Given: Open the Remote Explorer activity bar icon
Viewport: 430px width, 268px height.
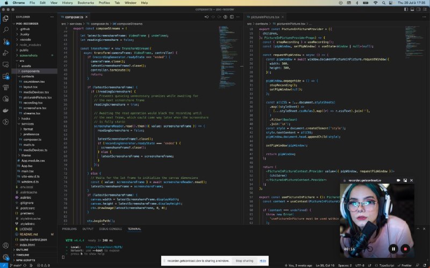Looking at the screenshot, I should (x=5, y=64).
